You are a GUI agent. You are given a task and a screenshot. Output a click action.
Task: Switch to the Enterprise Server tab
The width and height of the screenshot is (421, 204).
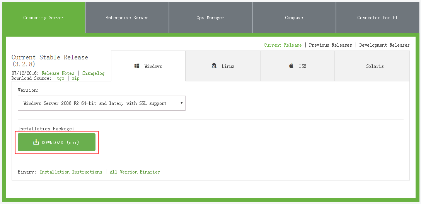click(x=127, y=18)
